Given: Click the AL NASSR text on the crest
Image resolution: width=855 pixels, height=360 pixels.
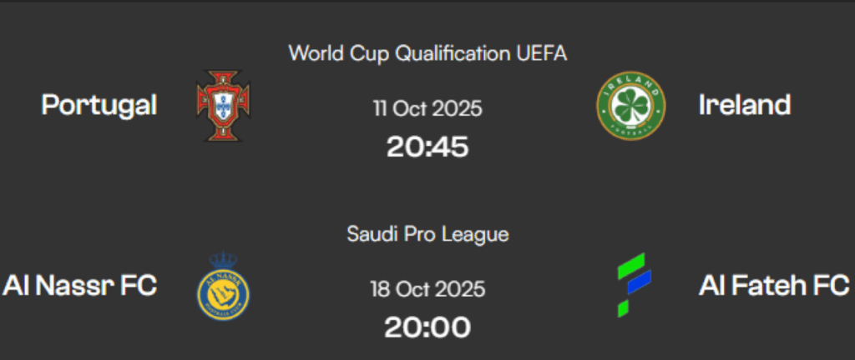Looking at the screenshot, I should [x=223, y=277].
